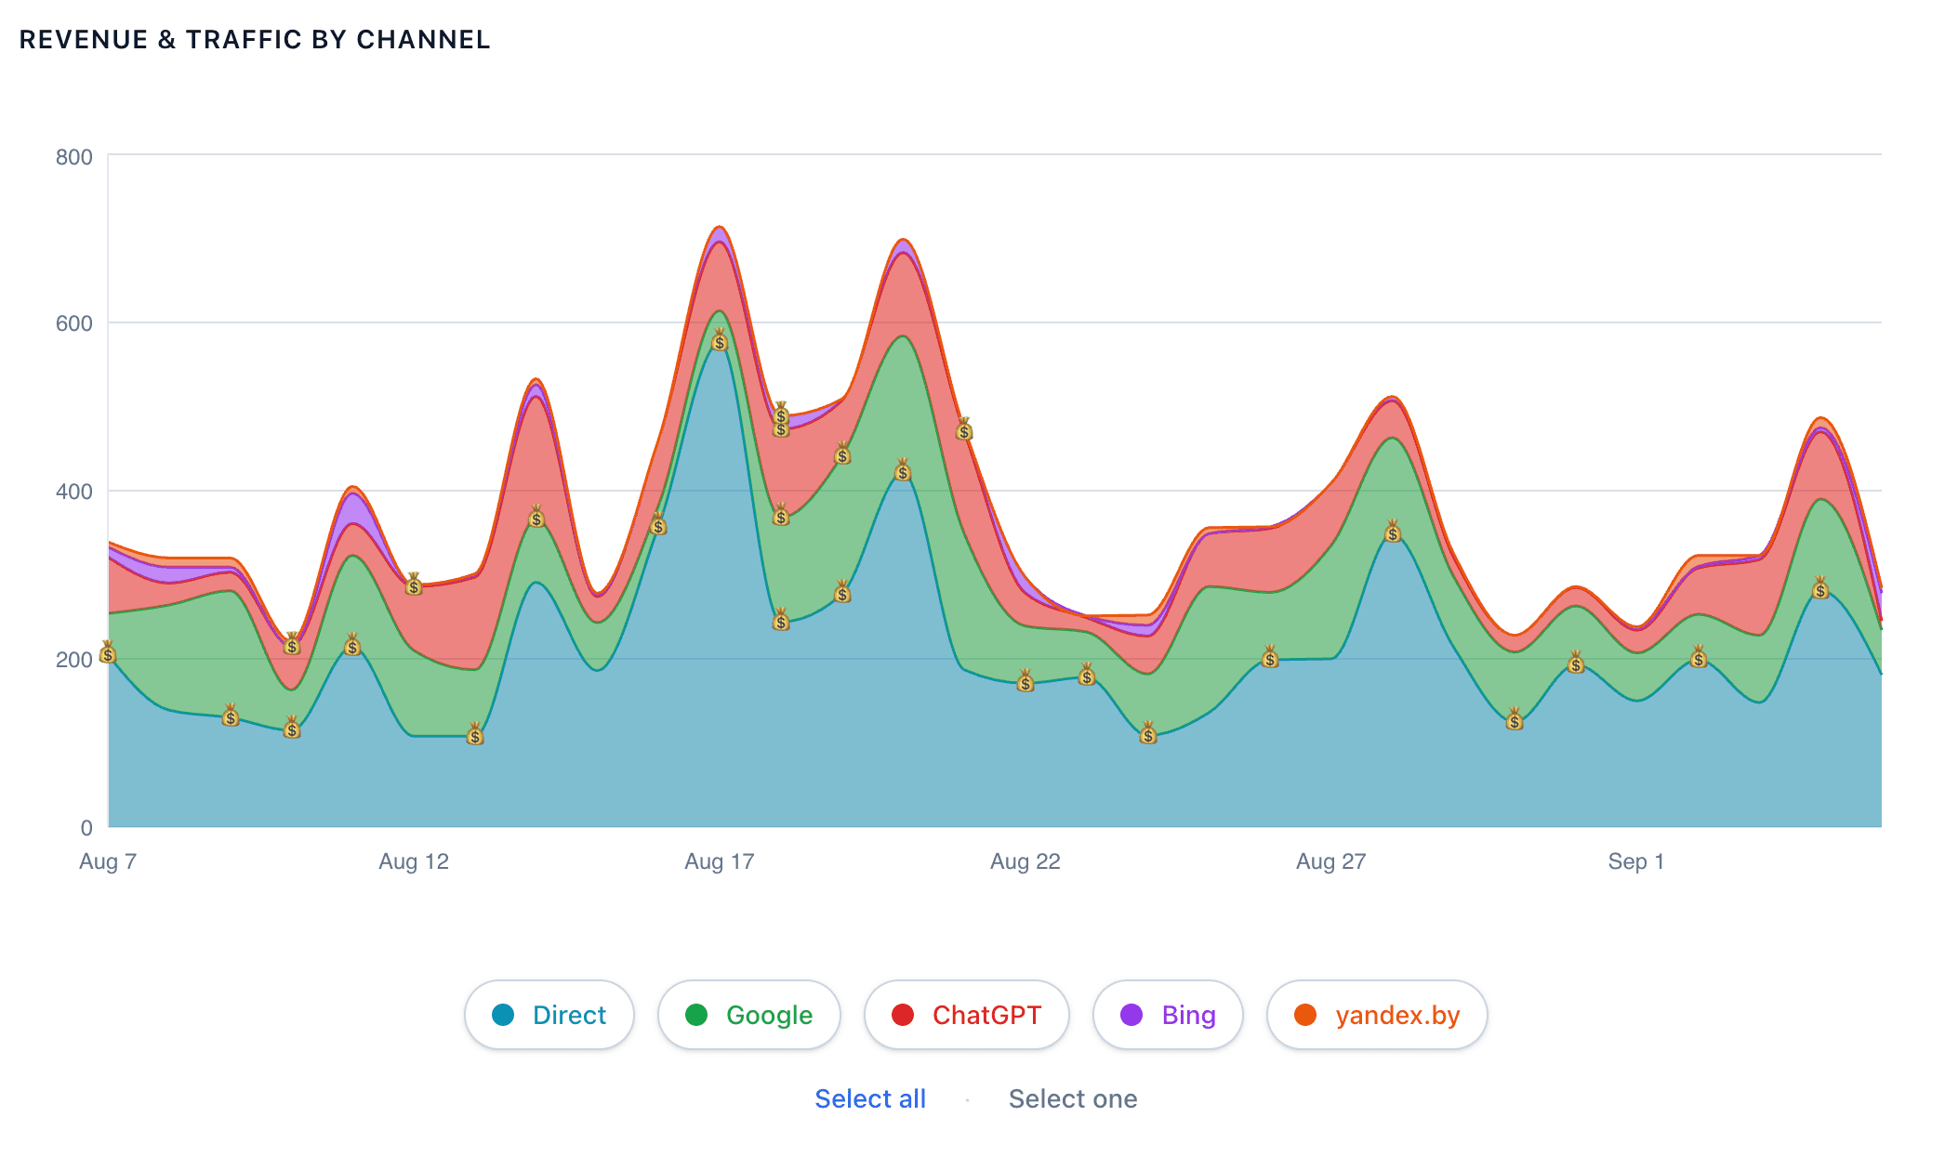Click the money bag on Aug 17 peak
Image resolution: width=1945 pixels, height=1156 pixels.
720,339
